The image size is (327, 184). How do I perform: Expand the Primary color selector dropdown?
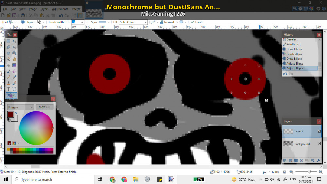(21, 107)
